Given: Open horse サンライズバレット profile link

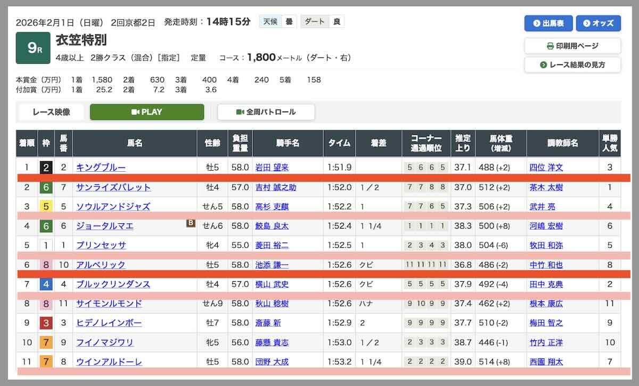Looking at the screenshot, I should point(113,187).
